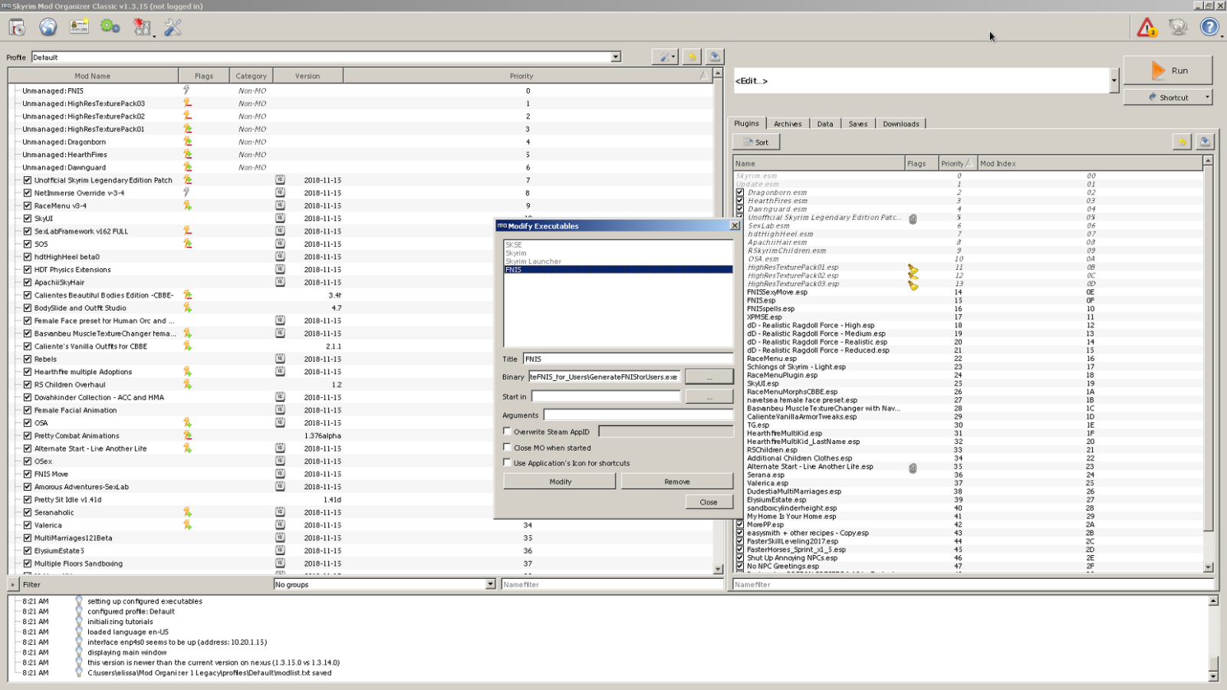Click the Arguments input field
Image resolution: width=1227 pixels, height=690 pixels.
click(x=638, y=415)
